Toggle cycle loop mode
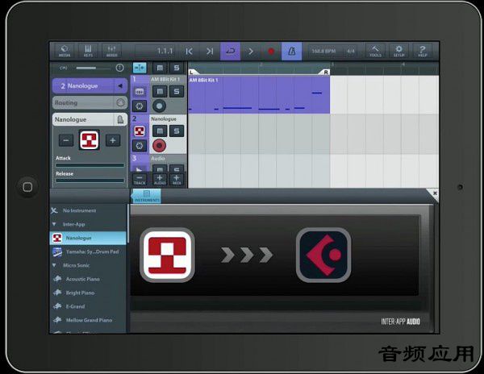 tap(230, 51)
